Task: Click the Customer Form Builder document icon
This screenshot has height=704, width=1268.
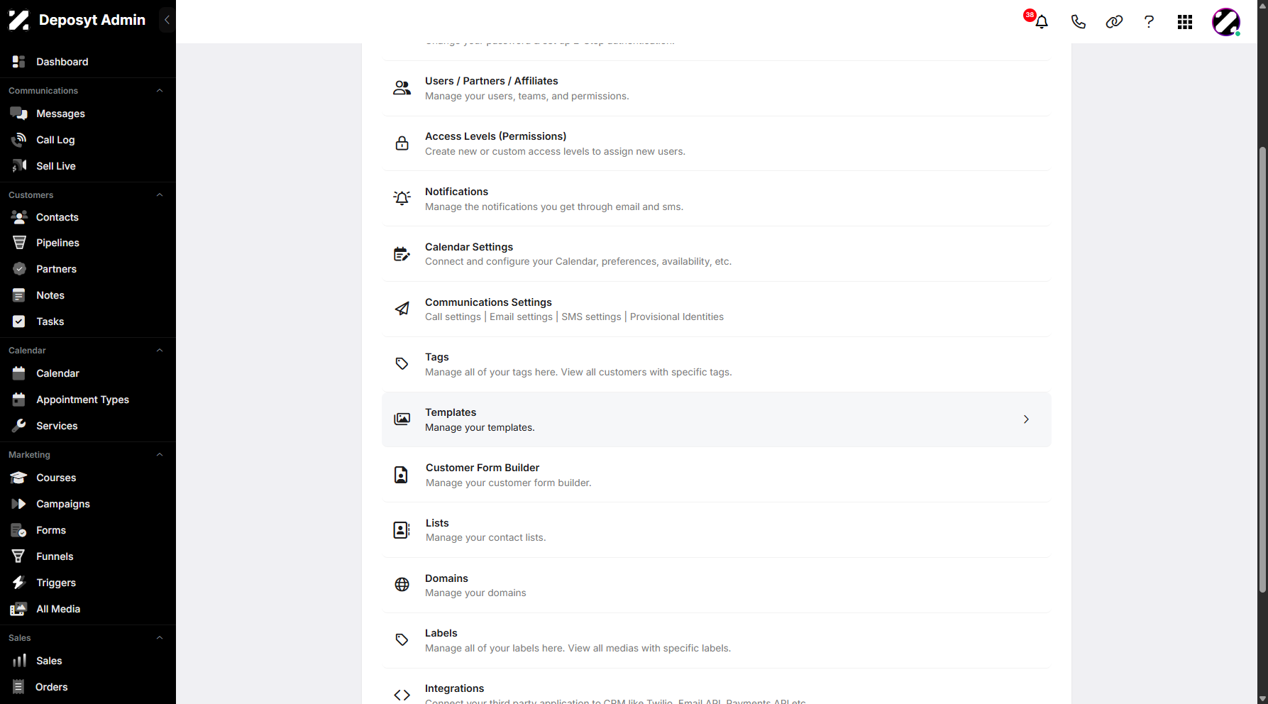Action: [401, 475]
